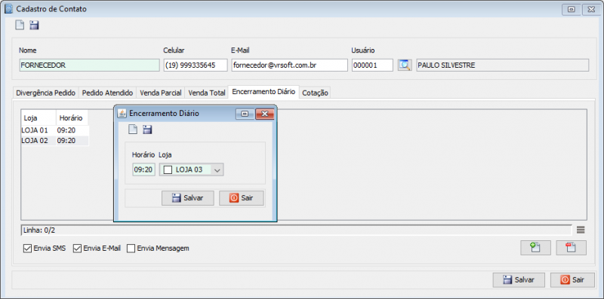Viewport: 604px width, 299px height.
Task: Select the Encerramento Diário tab
Action: tap(263, 92)
